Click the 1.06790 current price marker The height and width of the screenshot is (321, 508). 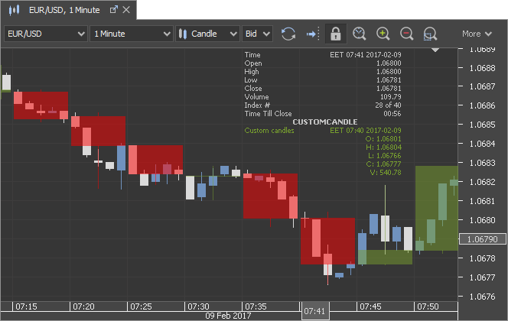482,239
